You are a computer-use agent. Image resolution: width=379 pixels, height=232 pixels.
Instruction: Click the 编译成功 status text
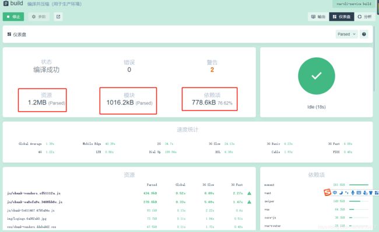click(x=46, y=70)
